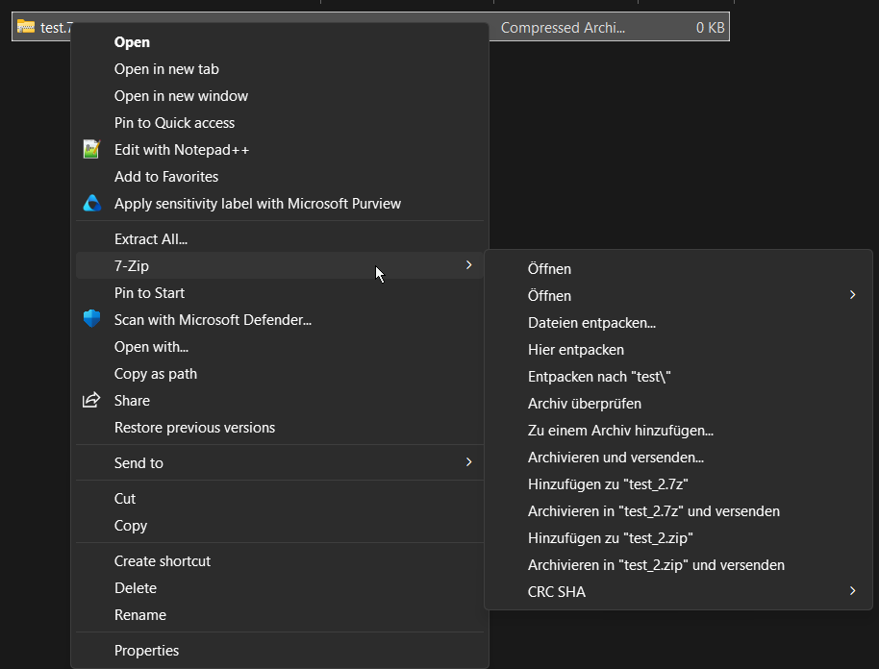The height and width of the screenshot is (669, 879).
Task: Click the test.7z archive file icon
Action: pyautogui.click(x=26, y=28)
